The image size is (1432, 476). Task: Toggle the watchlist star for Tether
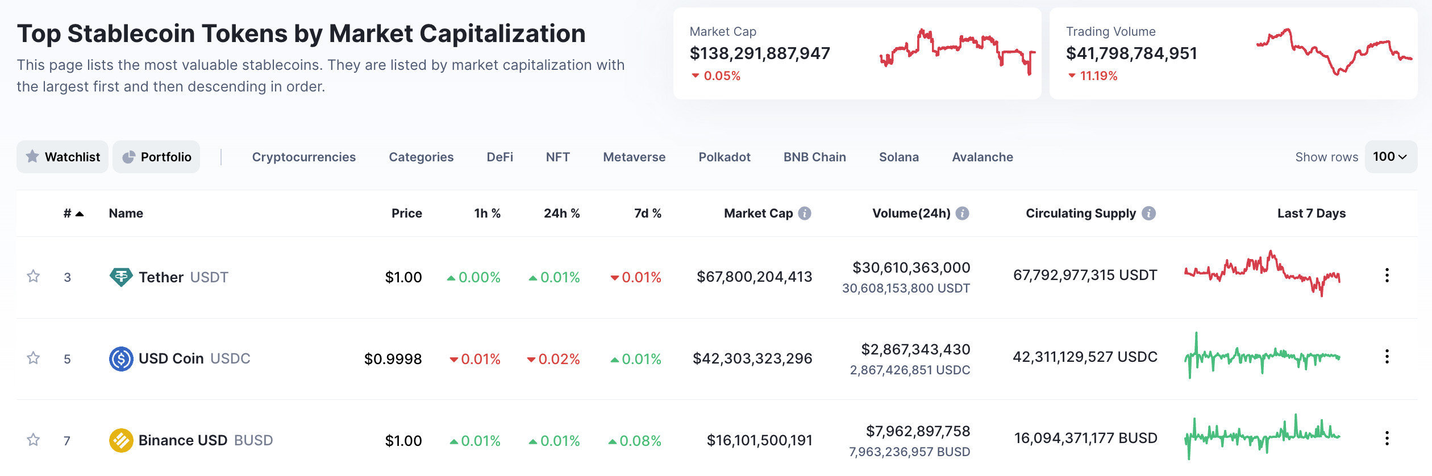33,277
